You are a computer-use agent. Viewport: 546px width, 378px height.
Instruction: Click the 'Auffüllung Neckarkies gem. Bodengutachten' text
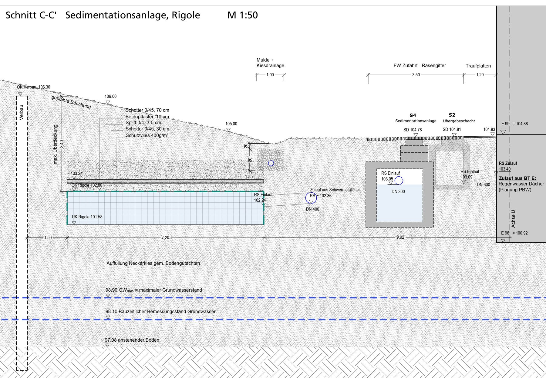[153, 263]
